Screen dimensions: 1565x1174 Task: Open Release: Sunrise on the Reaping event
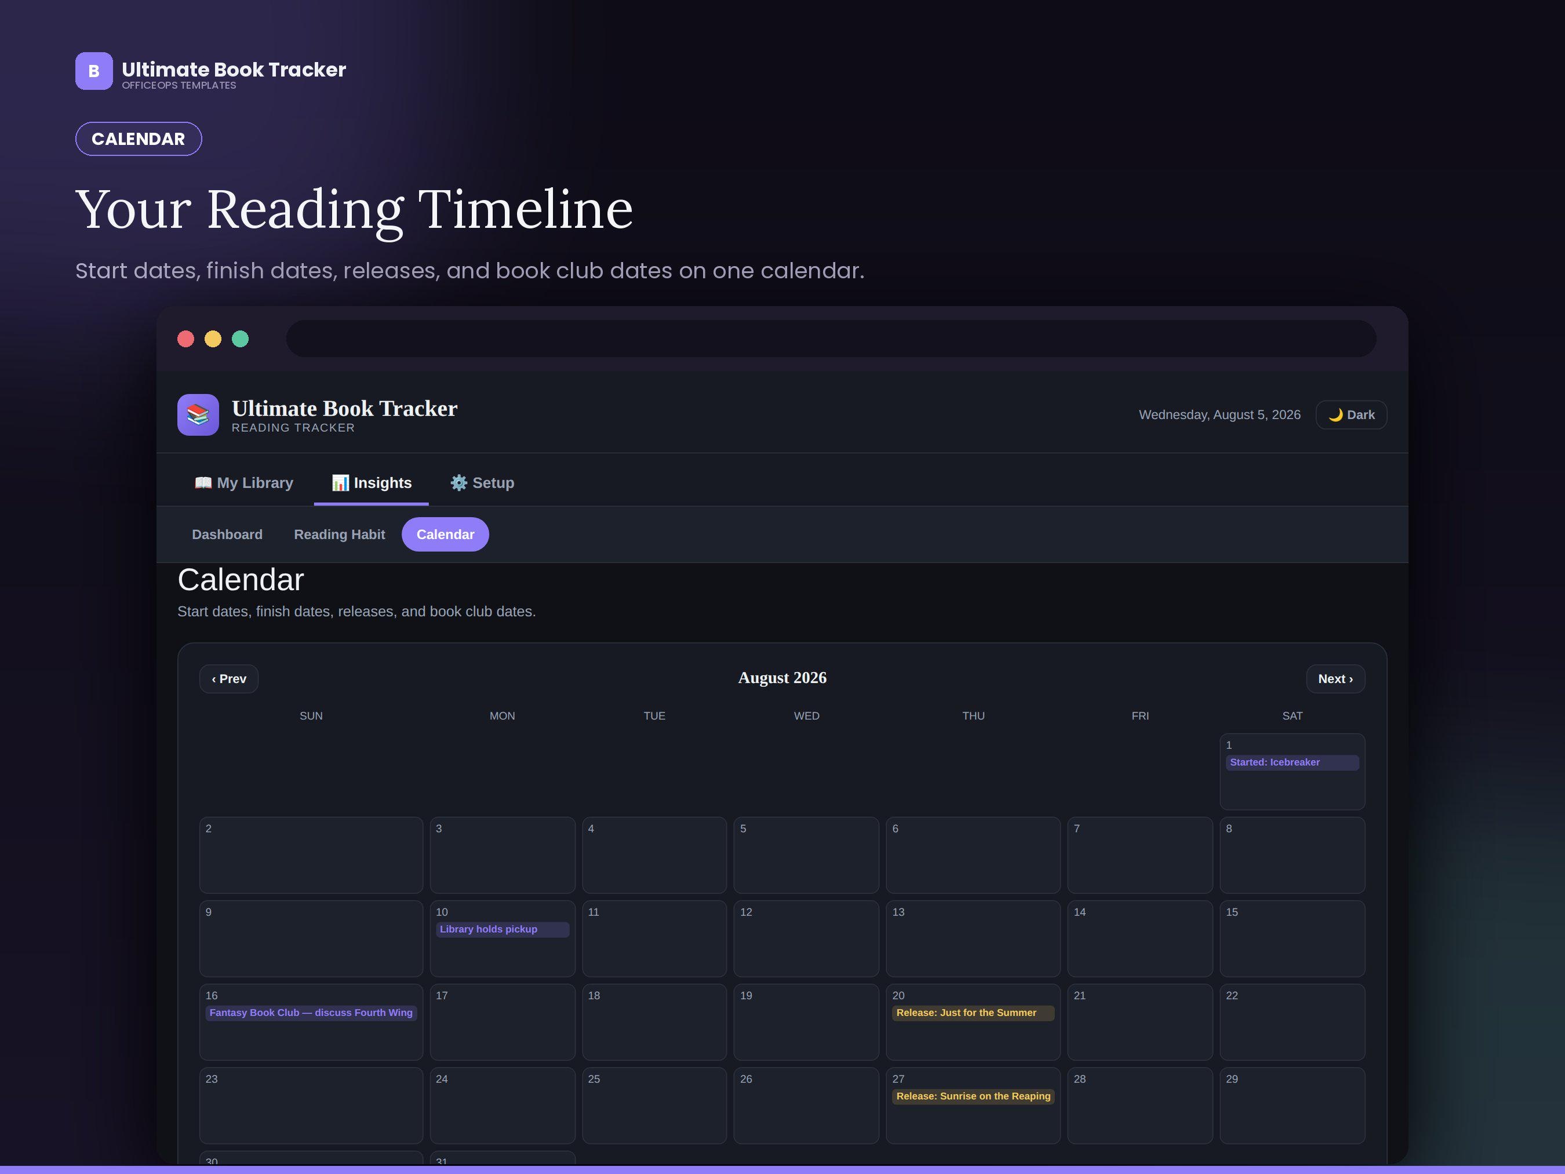tap(974, 1096)
